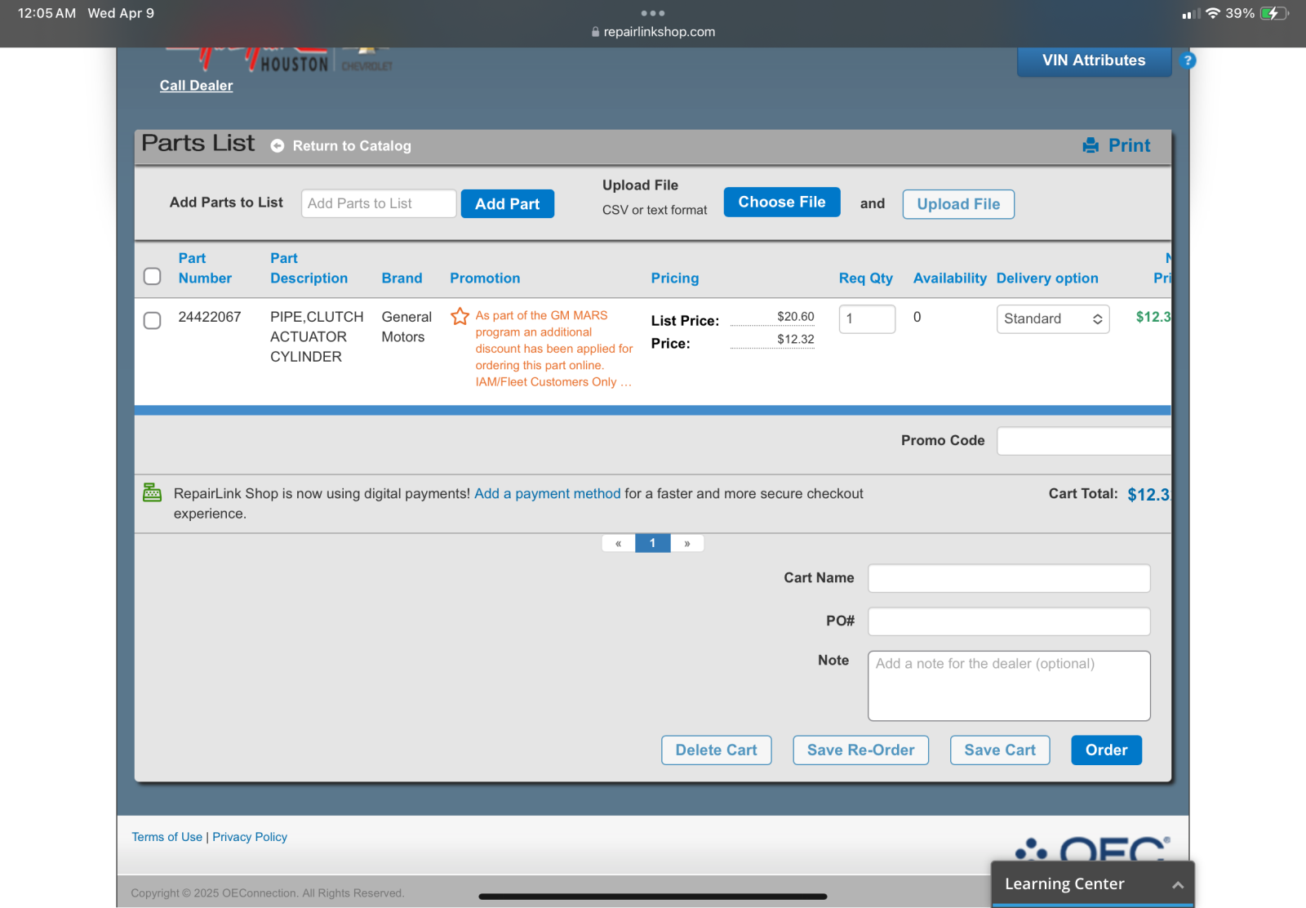This screenshot has width=1306, height=908.
Task: Open the Standard delivery option dropdown
Action: pyautogui.click(x=1053, y=318)
